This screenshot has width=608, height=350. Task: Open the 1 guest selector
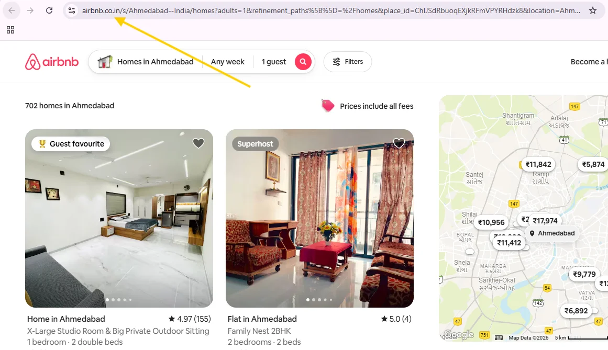pos(273,61)
